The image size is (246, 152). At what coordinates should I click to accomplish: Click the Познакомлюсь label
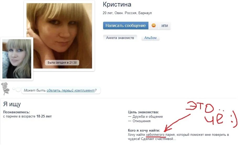[x=17, y=112]
